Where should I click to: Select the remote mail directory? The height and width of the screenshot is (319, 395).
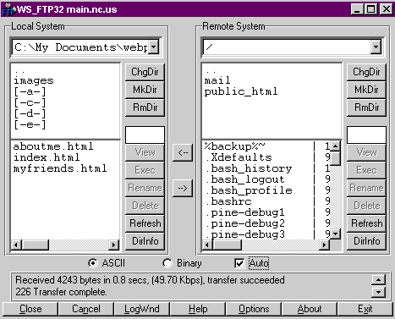point(217,80)
